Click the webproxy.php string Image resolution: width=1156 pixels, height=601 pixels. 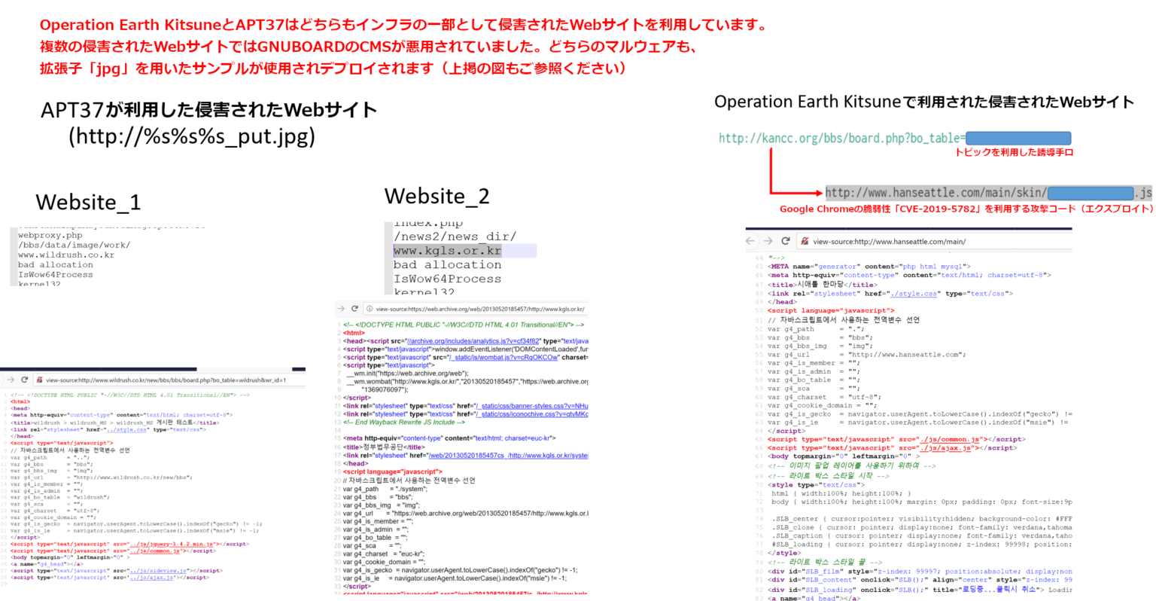point(50,236)
